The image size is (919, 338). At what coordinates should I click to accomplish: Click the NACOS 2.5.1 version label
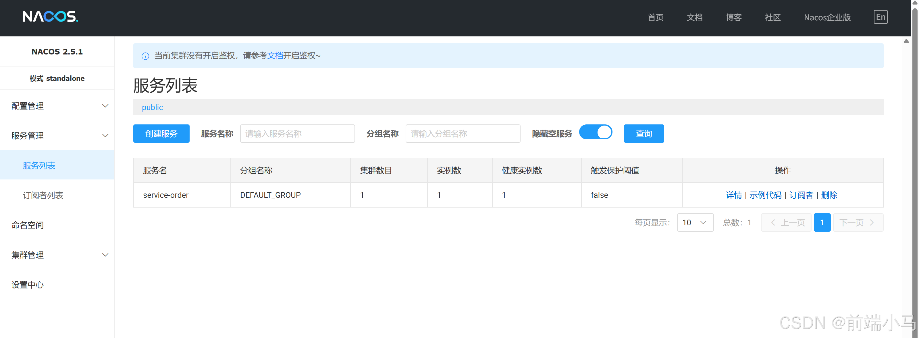tap(57, 52)
